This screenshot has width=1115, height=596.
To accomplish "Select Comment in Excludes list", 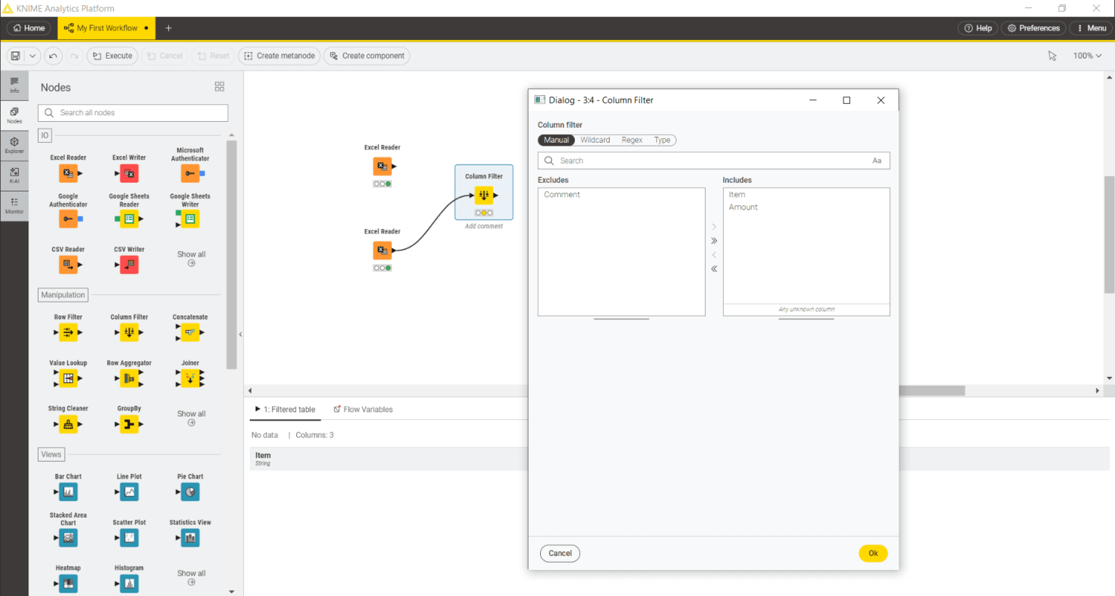I will 621,194.
